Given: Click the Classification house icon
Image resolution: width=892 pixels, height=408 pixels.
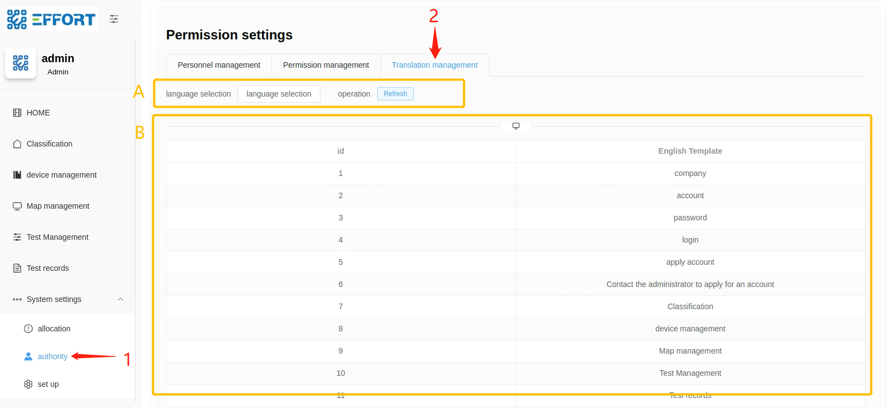Looking at the screenshot, I should click(17, 144).
